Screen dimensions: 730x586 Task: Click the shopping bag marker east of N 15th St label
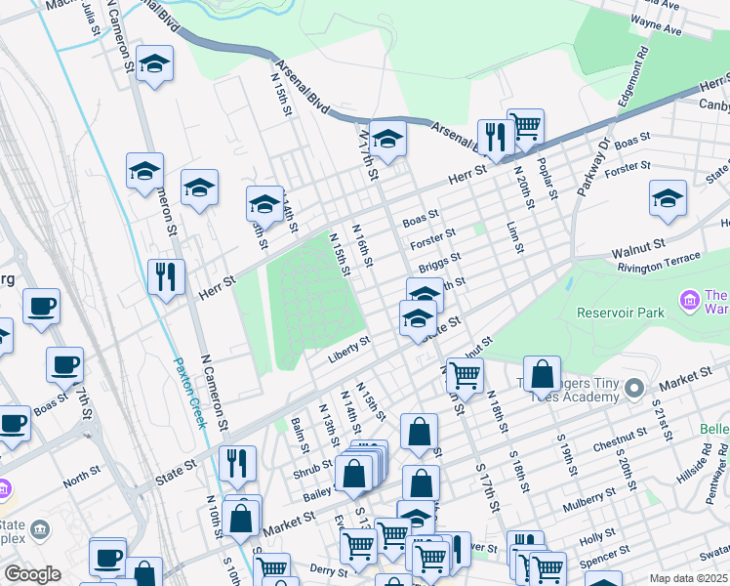point(419,434)
